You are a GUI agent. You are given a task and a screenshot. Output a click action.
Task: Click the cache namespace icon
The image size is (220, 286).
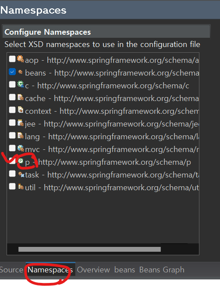[21, 97]
